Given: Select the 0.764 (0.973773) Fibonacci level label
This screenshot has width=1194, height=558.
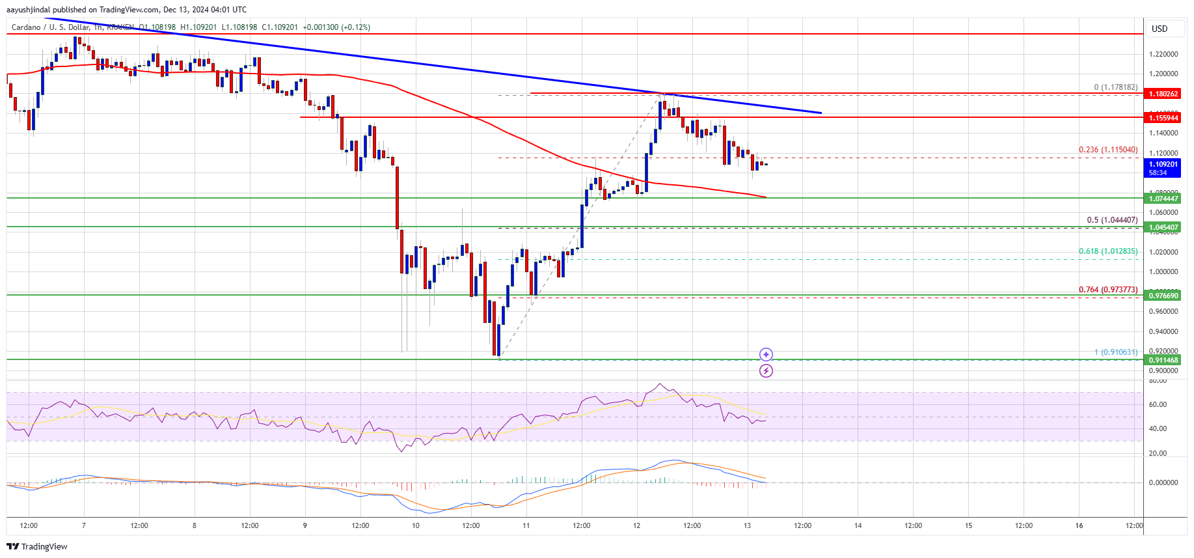Looking at the screenshot, I should pos(1108,290).
